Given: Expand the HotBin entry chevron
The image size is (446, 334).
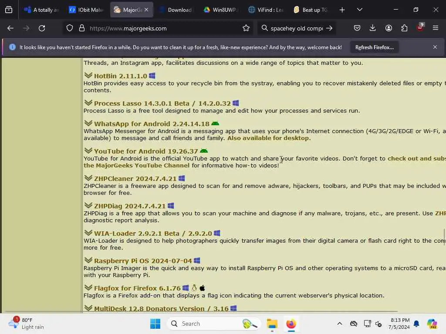Looking at the screenshot, I should pyautogui.click(x=88, y=75).
